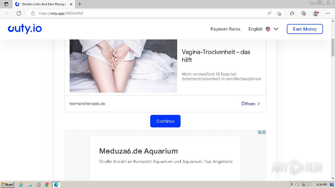Viewport: 335px width, 188px height.
Task: Click the page vertical scrollbar thumb
Action: [333, 47]
